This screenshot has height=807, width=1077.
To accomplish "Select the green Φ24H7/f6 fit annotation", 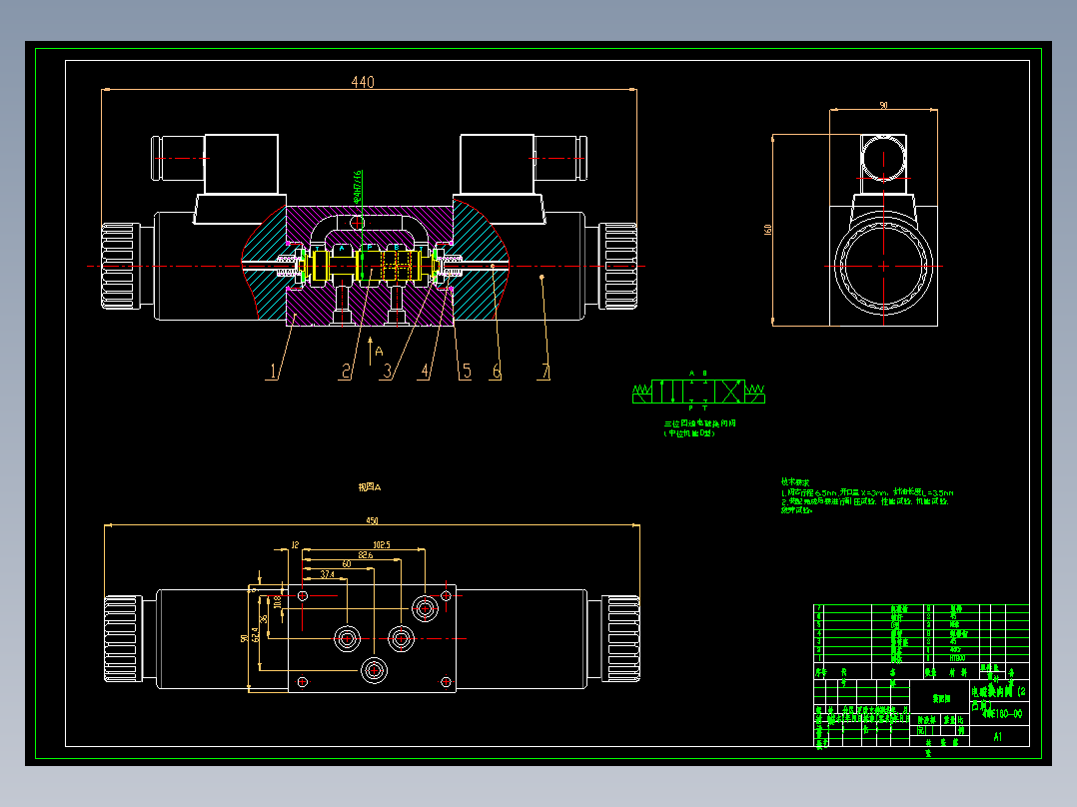I will (358, 188).
